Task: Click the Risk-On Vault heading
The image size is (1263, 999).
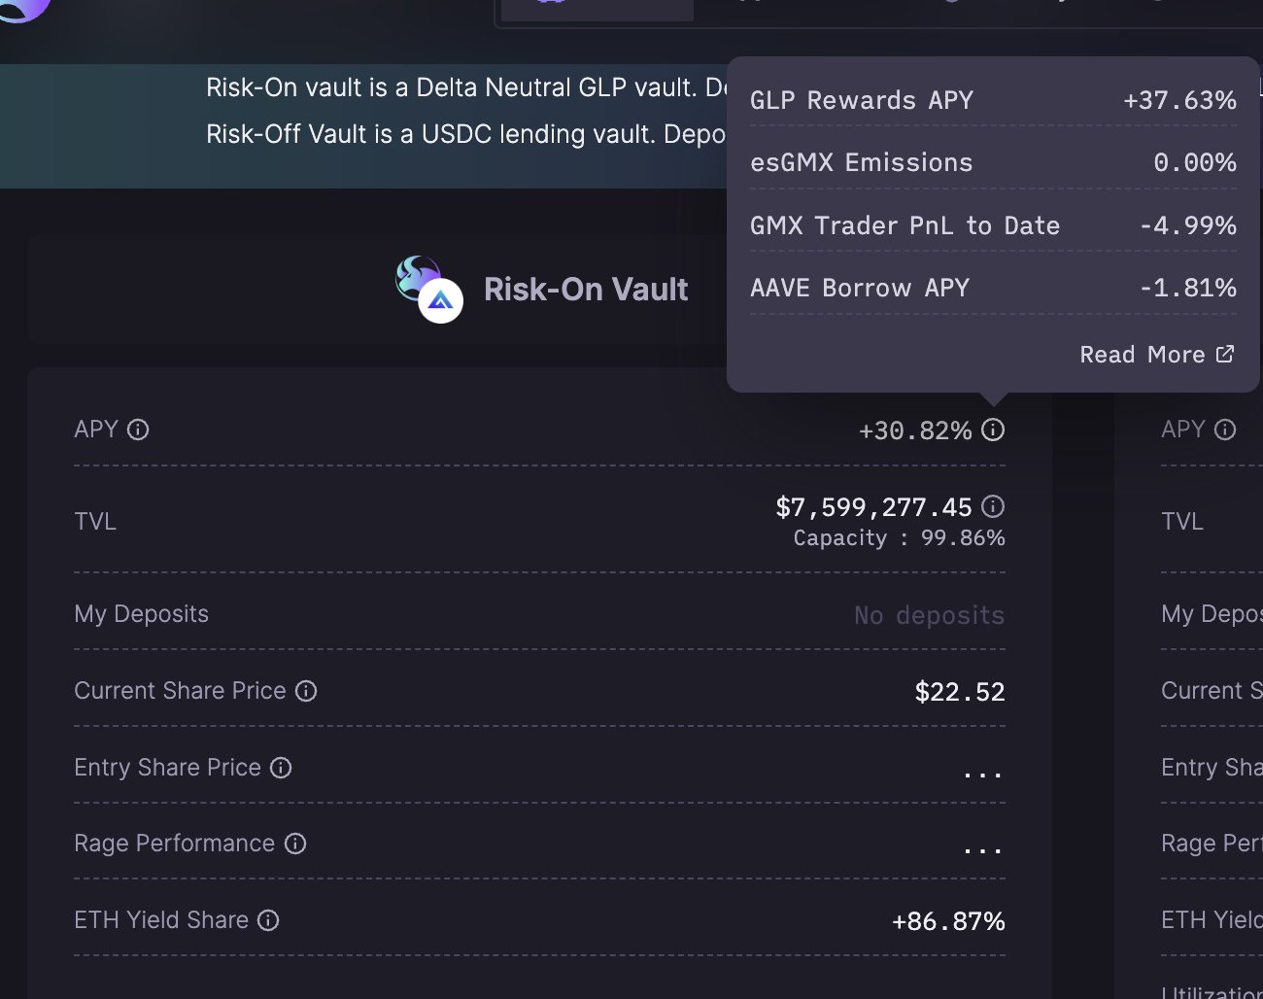Action: pos(586,290)
